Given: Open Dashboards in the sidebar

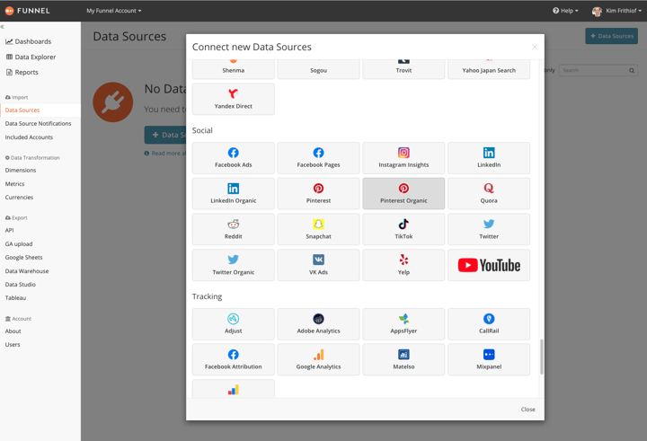Looking at the screenshot, I should click(x=28, y=41).
